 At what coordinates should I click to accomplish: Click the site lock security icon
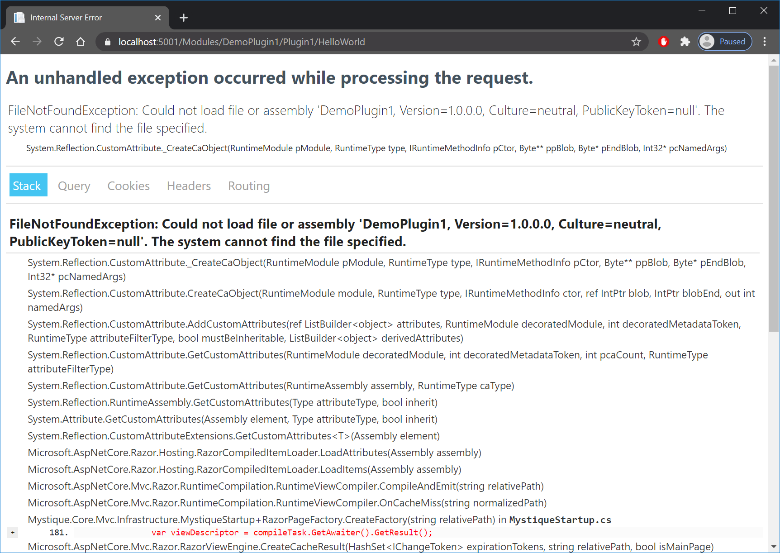108,42
